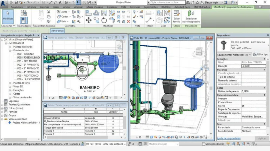
Task: Select the Move tool in Modificar panel
Action: [x=89, y=20]
